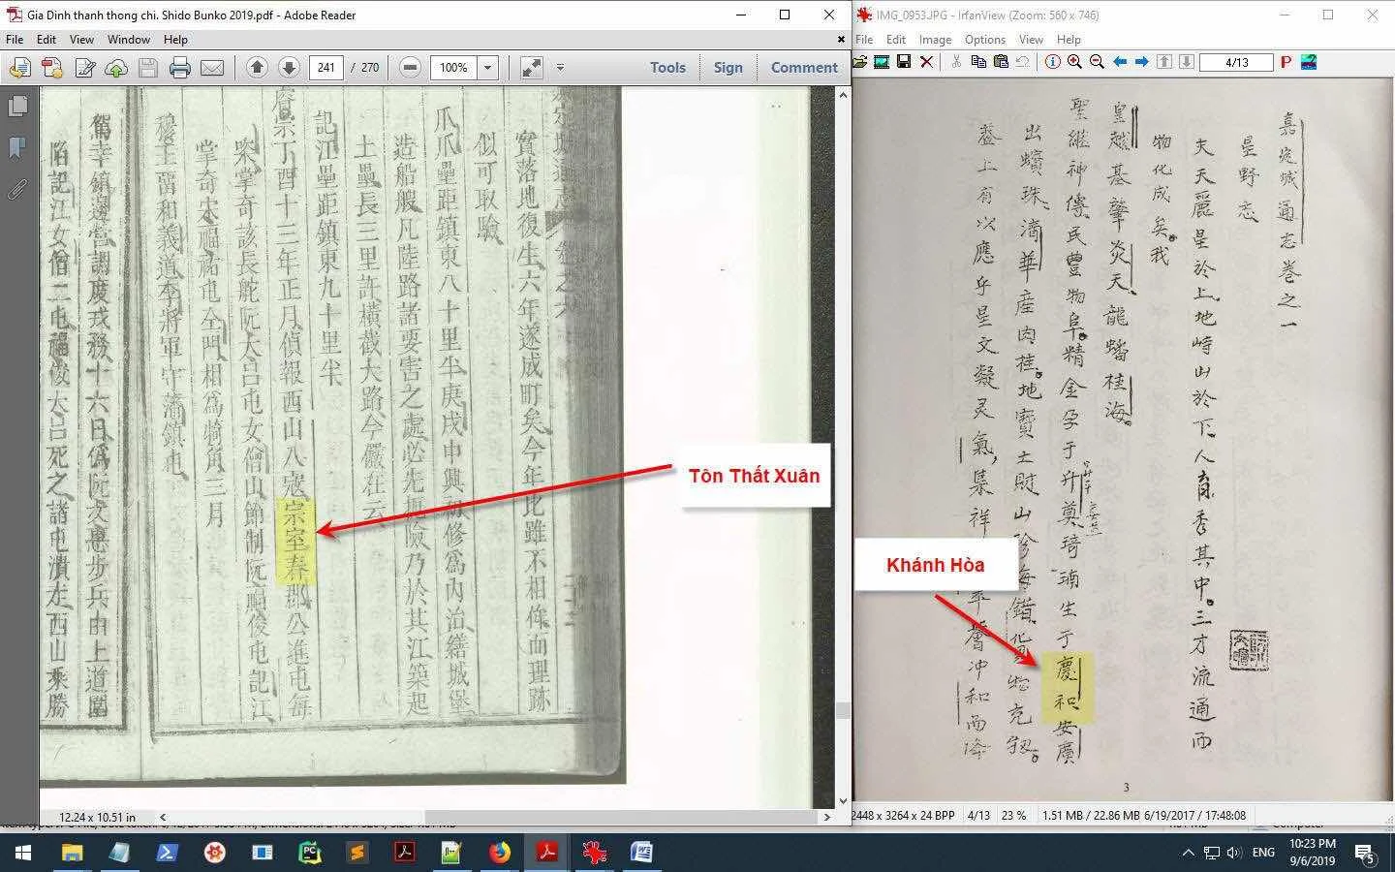Click the envelope email icon in Reader
The width and height of the screenshot is (1395, 872).
click(212, 68)
